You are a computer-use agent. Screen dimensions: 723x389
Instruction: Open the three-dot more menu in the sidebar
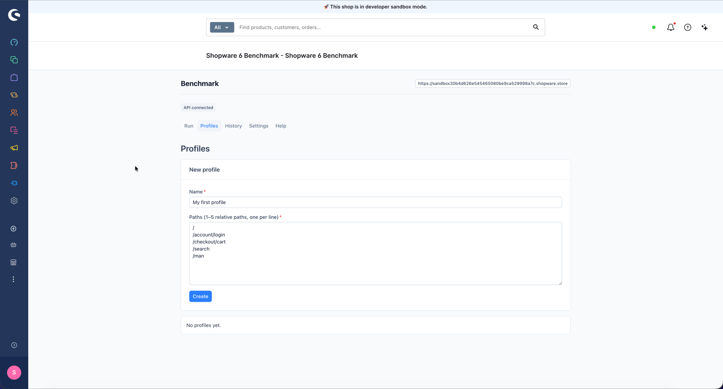[x=13, y=280]
